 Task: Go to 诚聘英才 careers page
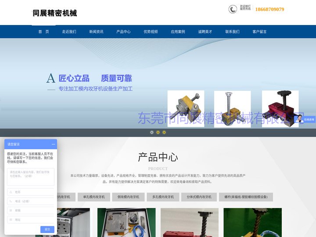click(x=205, y=32)
